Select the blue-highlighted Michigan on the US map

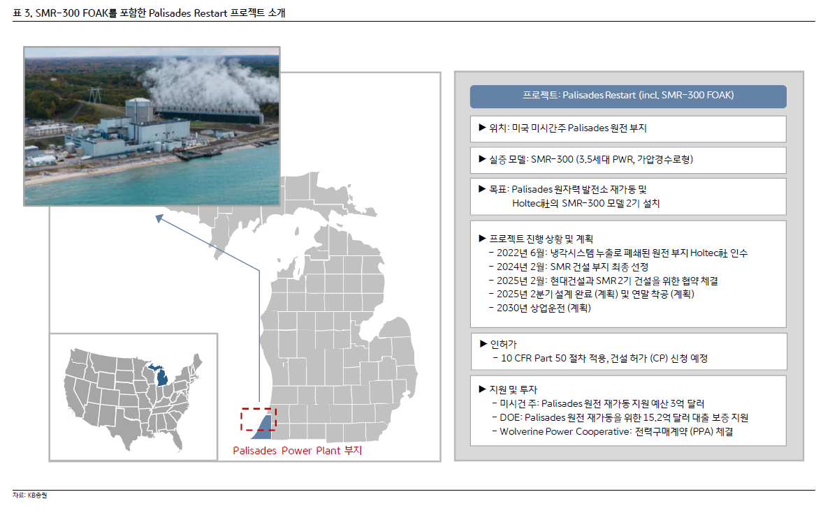161,376
